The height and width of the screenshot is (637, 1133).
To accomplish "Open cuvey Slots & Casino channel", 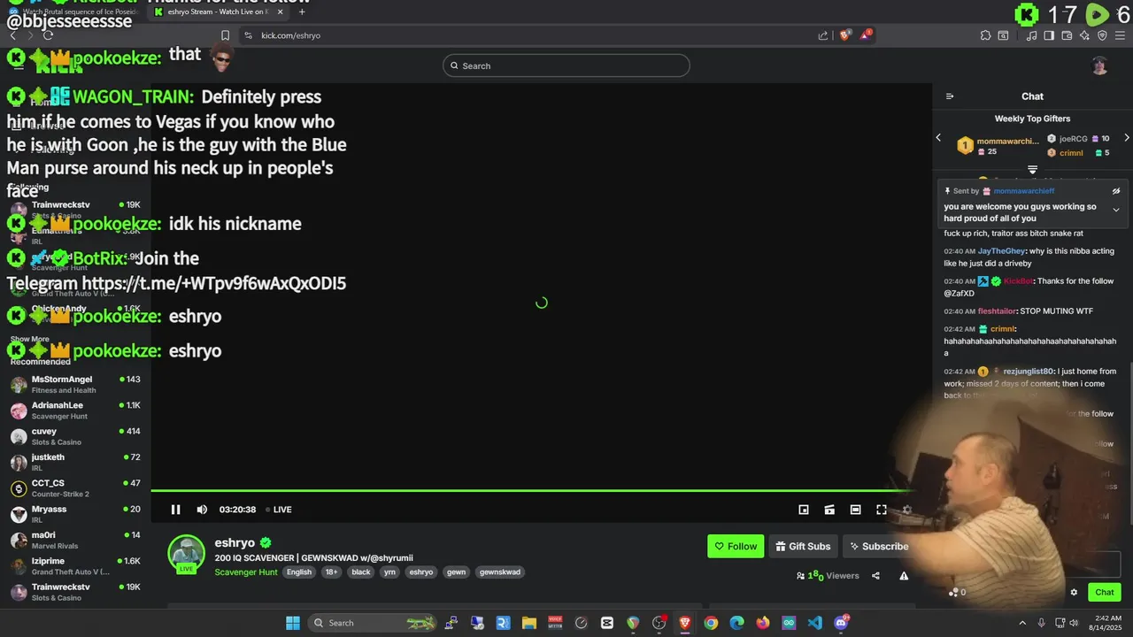I will 75,436.
